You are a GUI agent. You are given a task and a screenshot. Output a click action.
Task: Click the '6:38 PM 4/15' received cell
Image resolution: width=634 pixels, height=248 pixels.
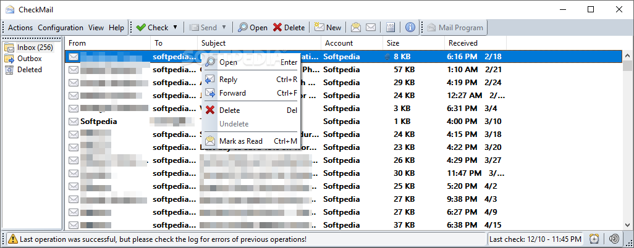point(475,225)
